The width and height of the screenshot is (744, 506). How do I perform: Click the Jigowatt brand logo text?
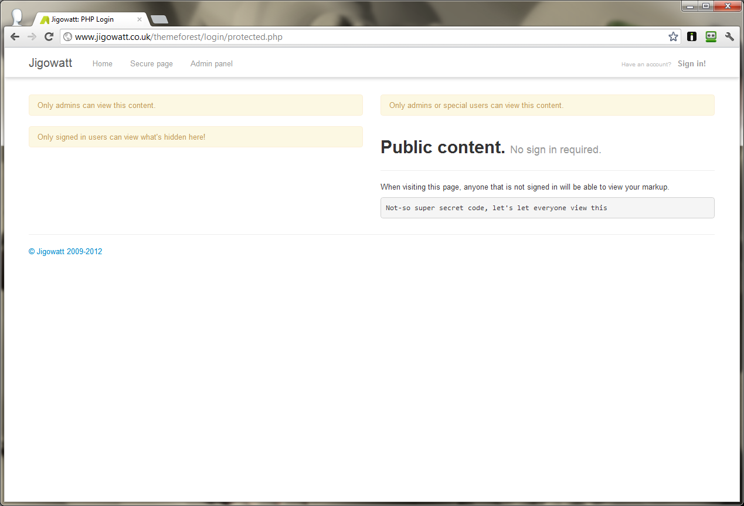pos(50,63)
